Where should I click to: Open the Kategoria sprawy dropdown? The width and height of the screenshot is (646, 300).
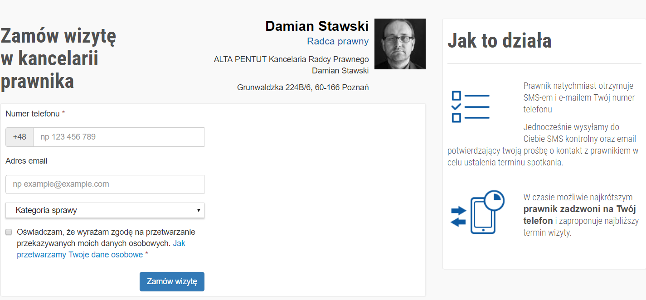click(x=105, y=210)
